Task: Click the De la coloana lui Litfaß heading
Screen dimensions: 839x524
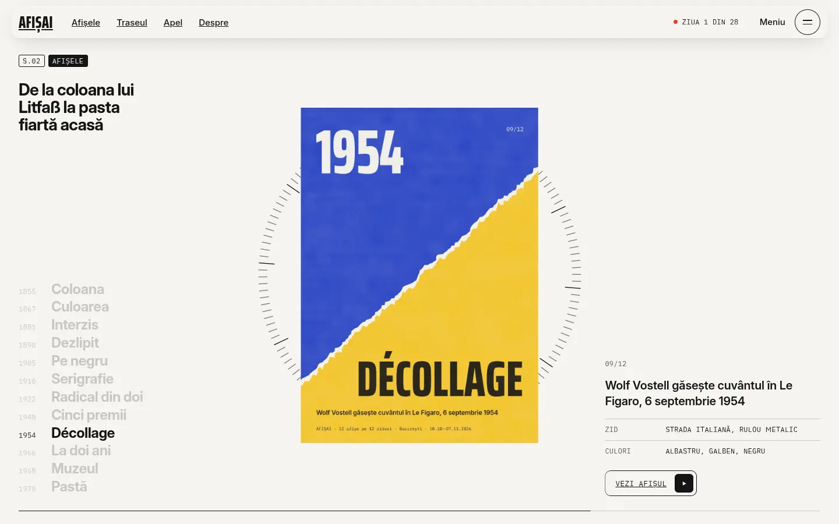Action: 76,107
